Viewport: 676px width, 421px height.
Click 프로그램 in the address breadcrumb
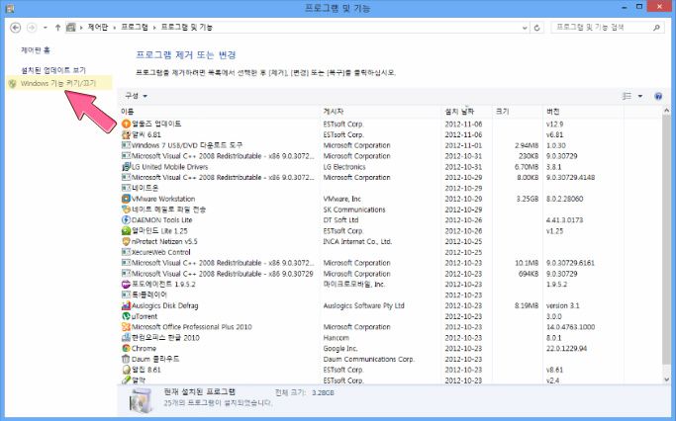[x=135, y=27]
